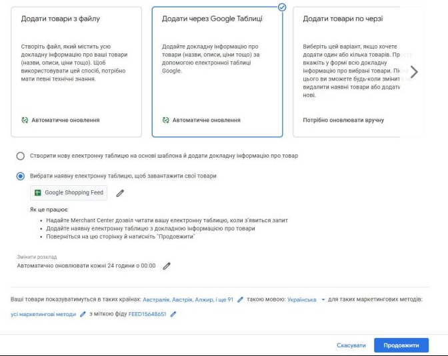Choose 'Створити нову електронну таблицю' radio option
This screenshot has height=356, width=448.
click(x=20, y=156)
